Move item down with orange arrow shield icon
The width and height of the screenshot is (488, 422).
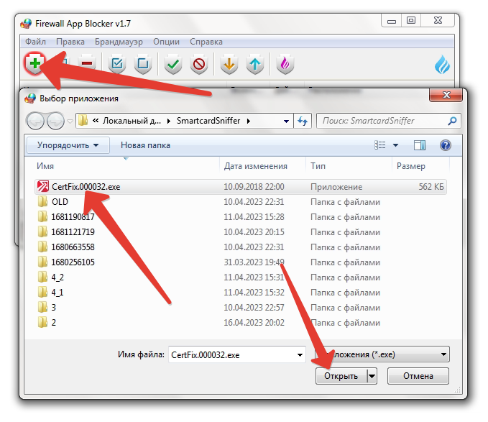229,64
